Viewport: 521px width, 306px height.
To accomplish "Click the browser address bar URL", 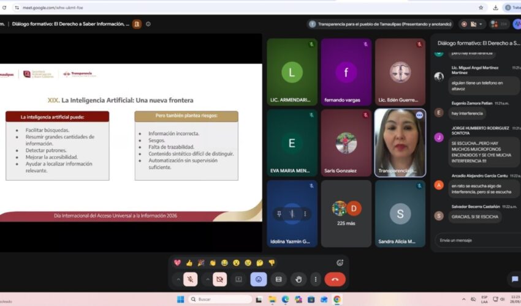I will (53, 7).
